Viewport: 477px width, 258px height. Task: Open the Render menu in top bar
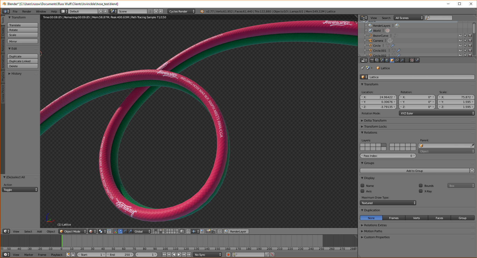click(x=27, y=11)
